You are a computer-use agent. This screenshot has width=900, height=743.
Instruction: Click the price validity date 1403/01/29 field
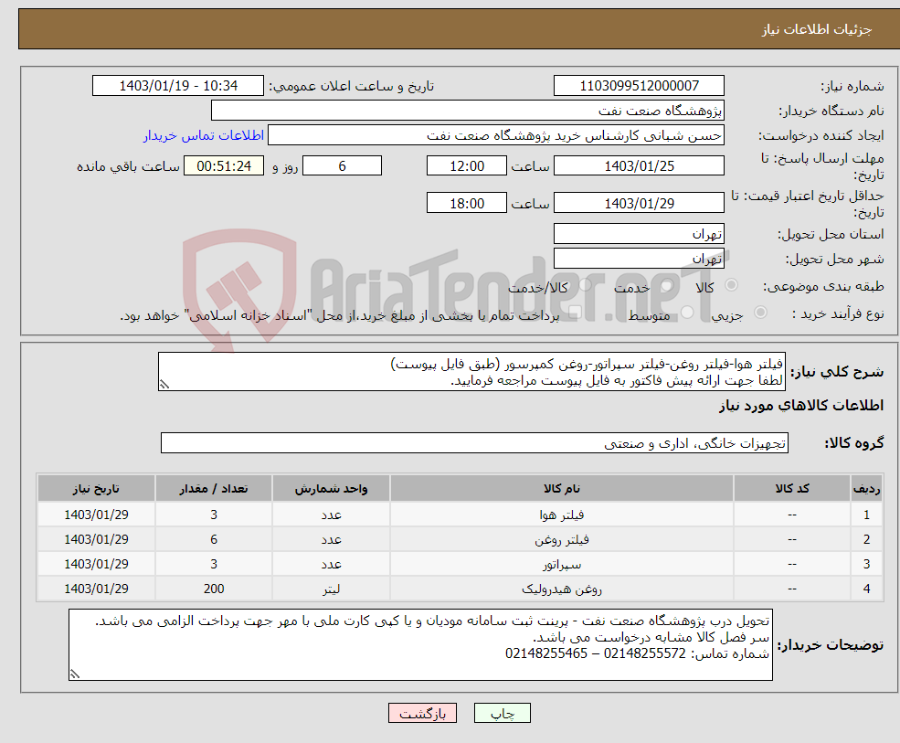[639, 203]
